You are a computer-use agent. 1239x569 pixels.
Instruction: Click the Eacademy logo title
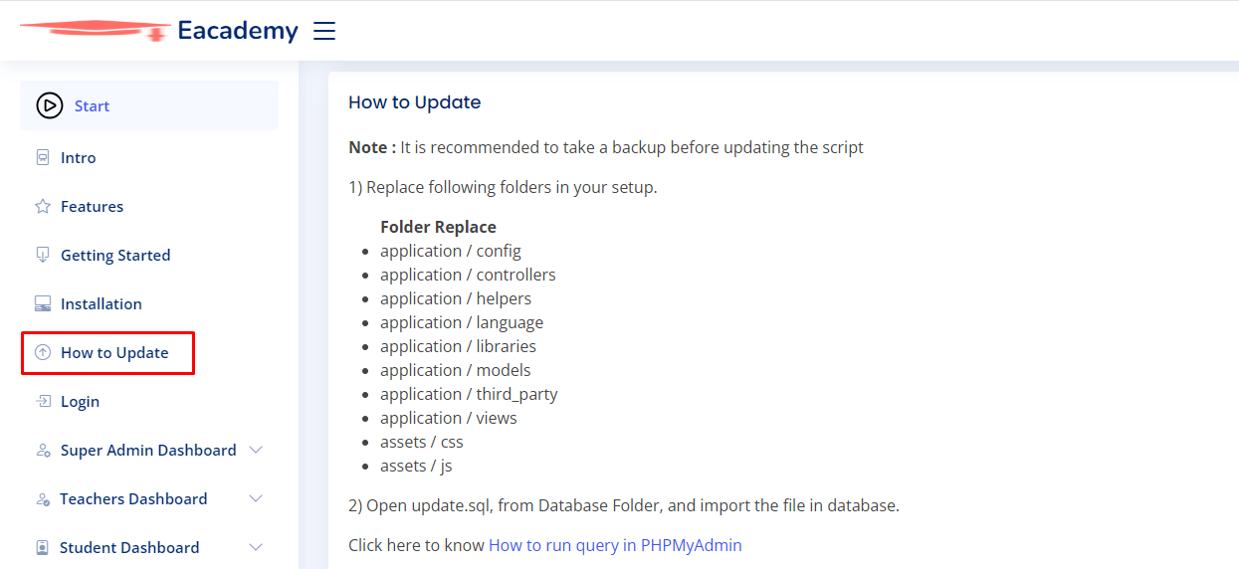tap(238, 31)
